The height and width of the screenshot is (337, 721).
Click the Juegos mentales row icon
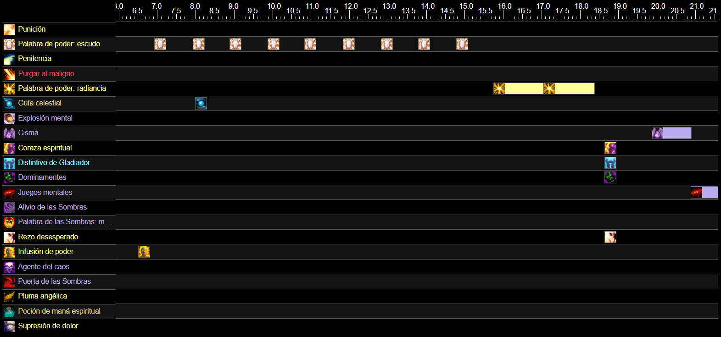click(x=9, y=193)
